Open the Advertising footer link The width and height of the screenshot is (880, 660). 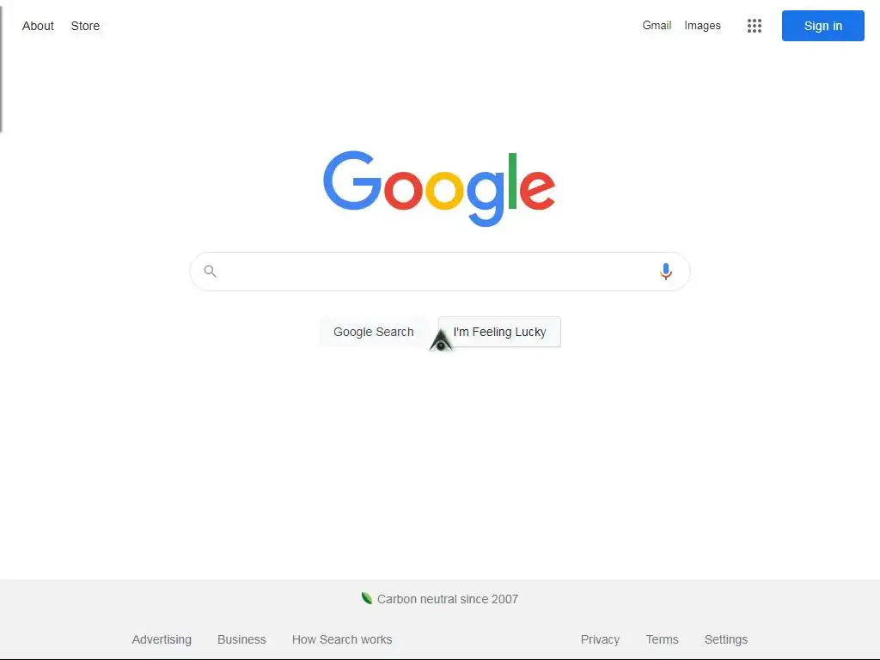pos(162,639)
